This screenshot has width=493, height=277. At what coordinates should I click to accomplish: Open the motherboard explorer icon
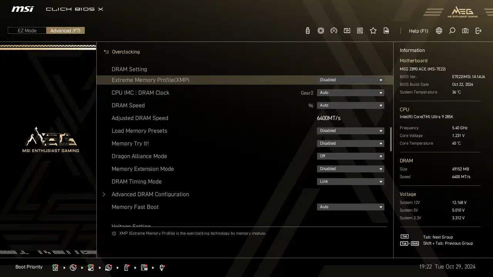[360, 31]
